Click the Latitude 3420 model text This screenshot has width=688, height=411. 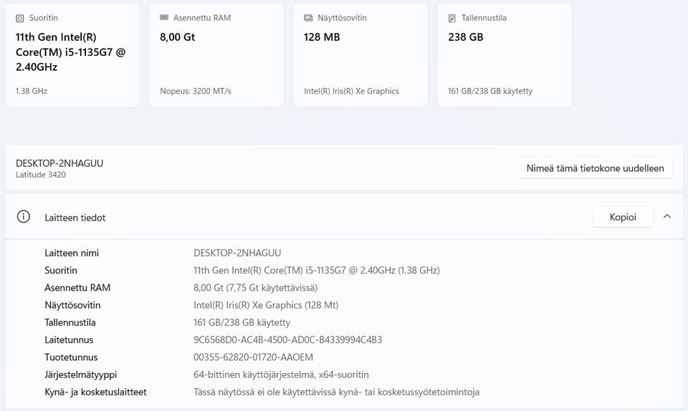point(41,175)
